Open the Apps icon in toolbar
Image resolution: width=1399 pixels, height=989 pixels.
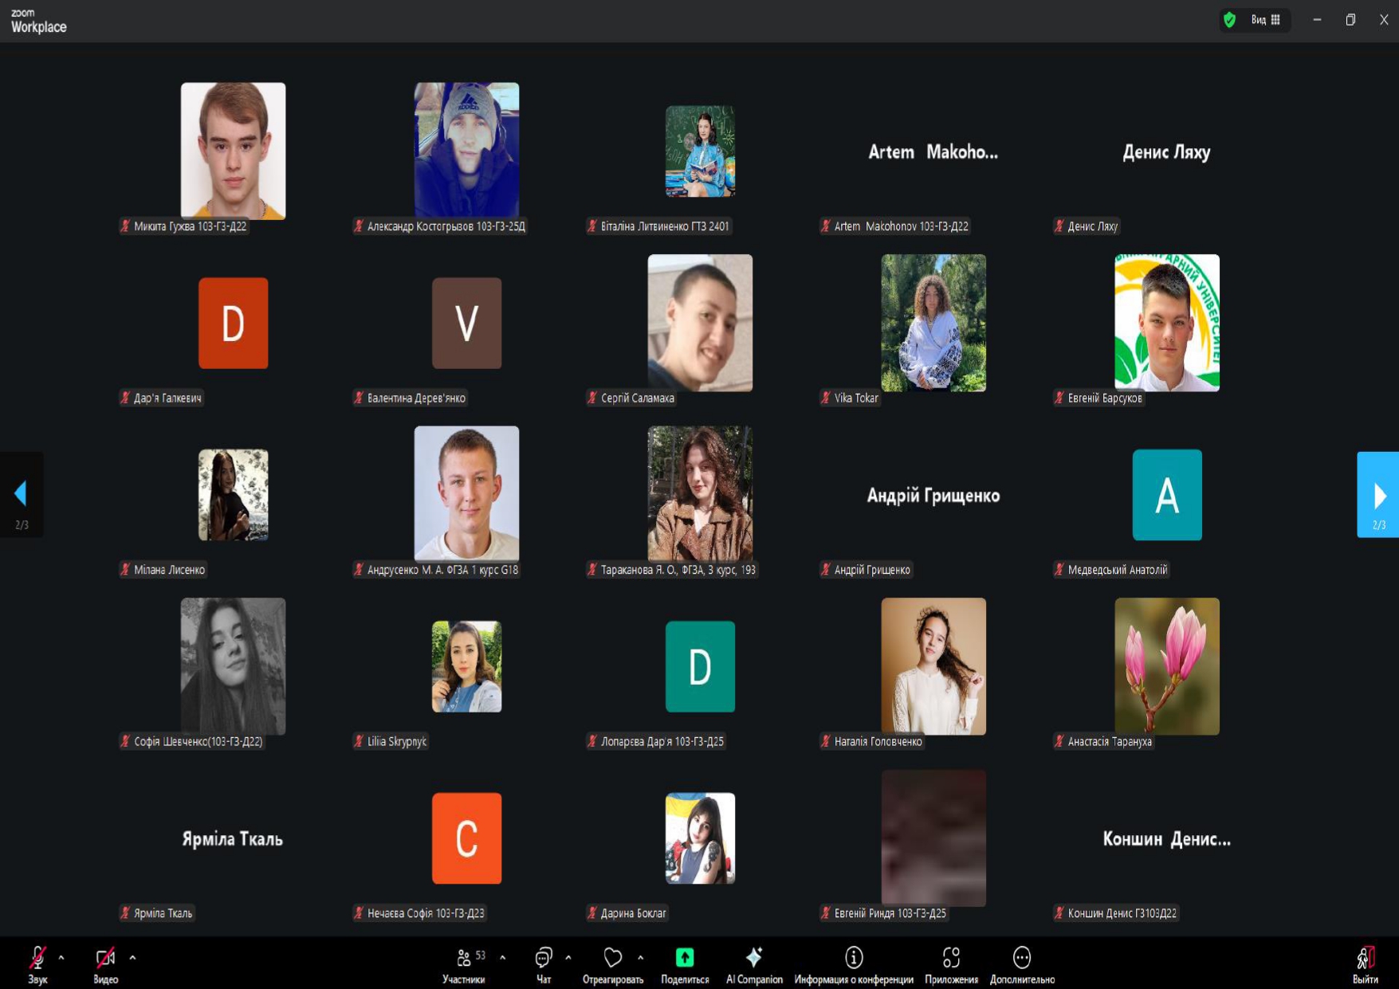[x=951, y=958]
